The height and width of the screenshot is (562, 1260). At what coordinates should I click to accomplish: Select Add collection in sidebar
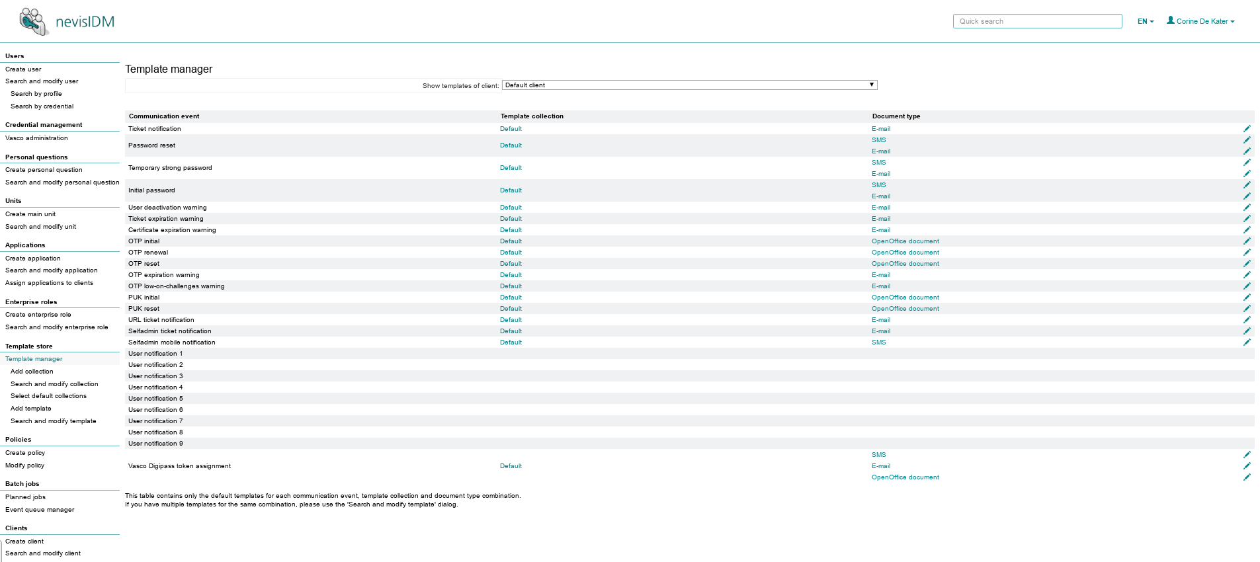pos(32,372)
